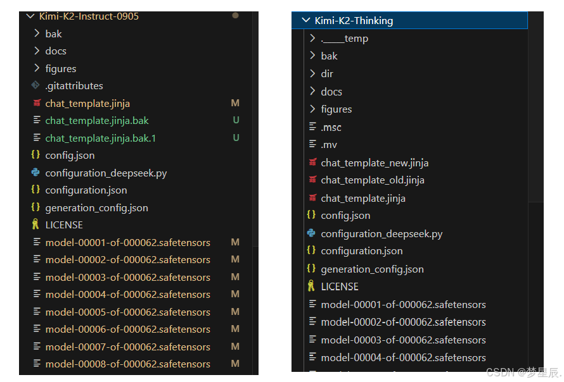Expand docs folder in Kimi-K2-Thinking panel
The image size is (564, 382).
[x=312, y=91]
